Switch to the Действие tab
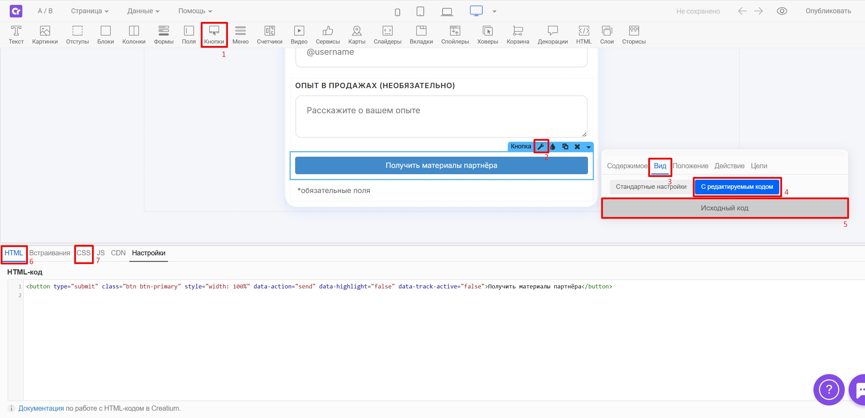 click(x=729, y=166)
